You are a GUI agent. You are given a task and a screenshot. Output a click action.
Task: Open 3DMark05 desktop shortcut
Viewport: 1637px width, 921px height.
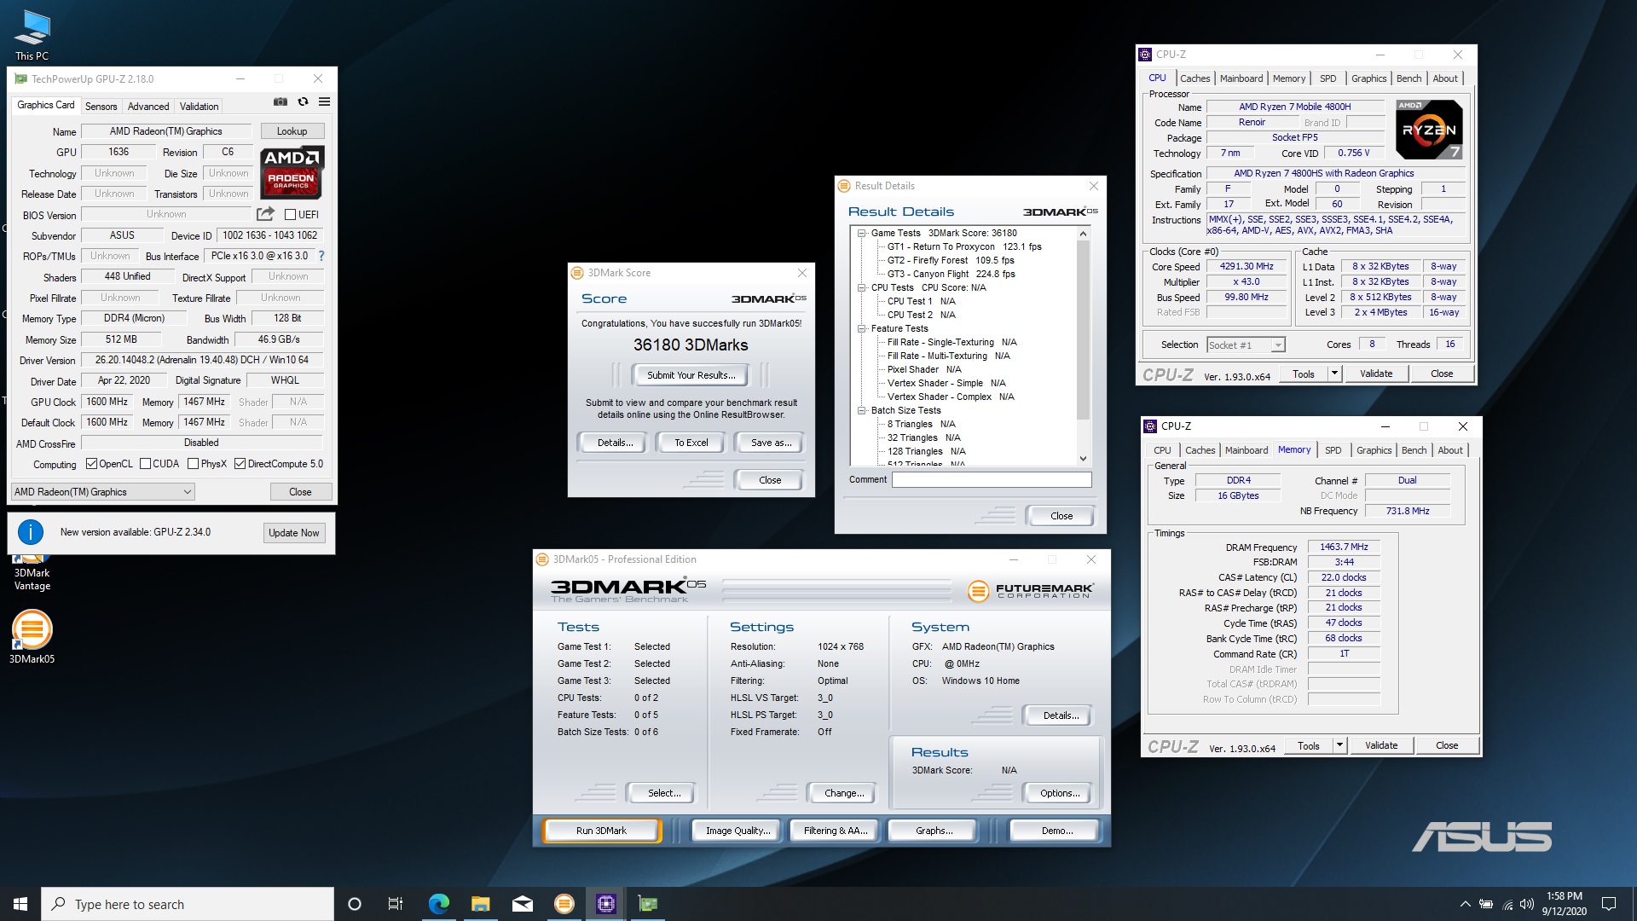32,637
